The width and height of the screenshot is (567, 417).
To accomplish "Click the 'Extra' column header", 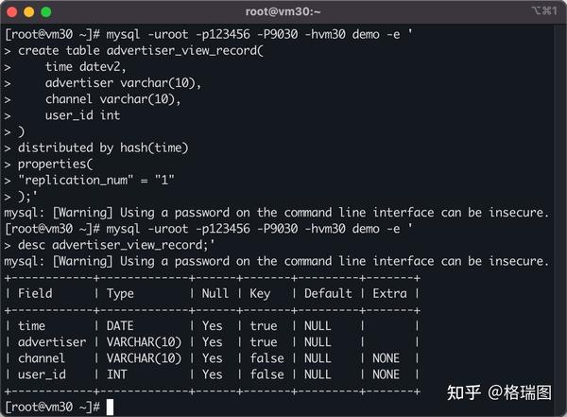I will [391, 293].
